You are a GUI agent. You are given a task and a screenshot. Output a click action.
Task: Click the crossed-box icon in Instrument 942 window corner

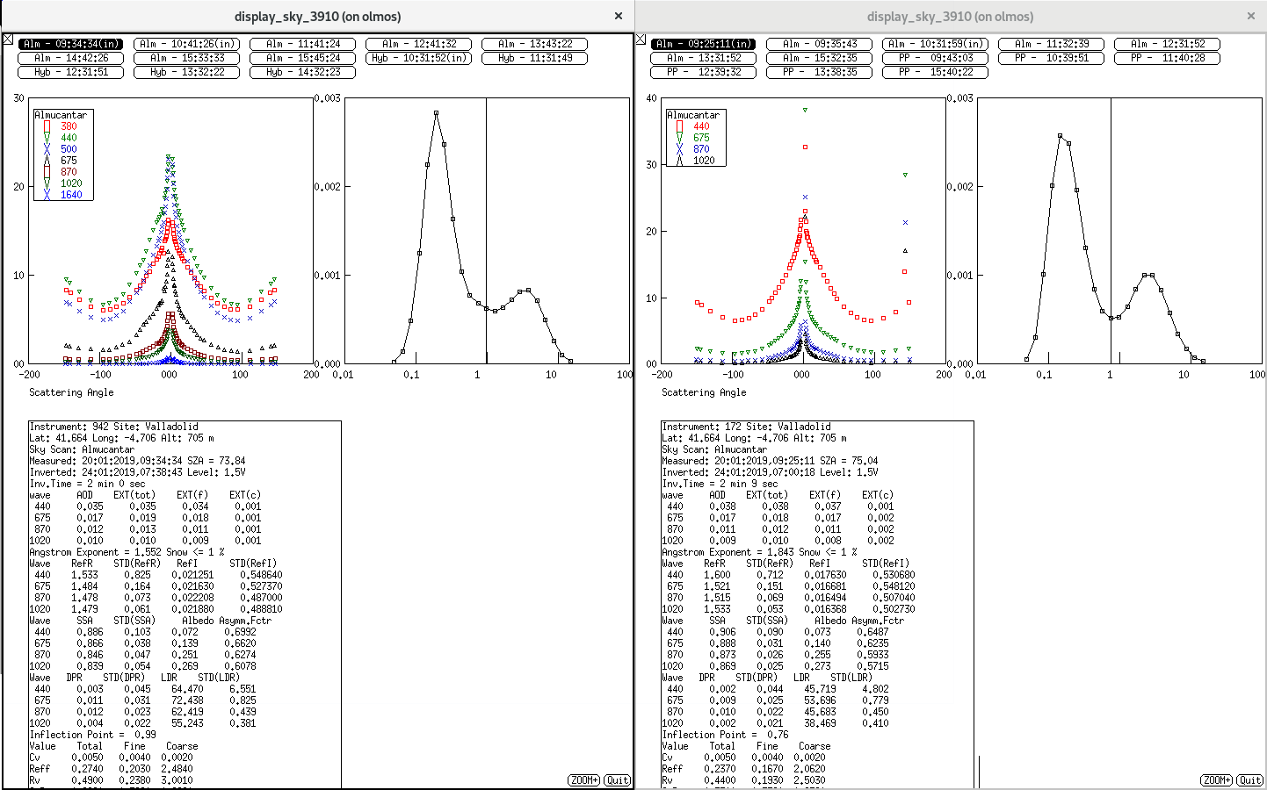[8, 39]
